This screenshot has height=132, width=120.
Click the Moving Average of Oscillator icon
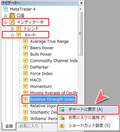(25, 92)
